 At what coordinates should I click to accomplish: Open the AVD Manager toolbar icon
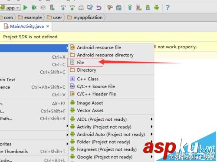click(x=139, y=7)
